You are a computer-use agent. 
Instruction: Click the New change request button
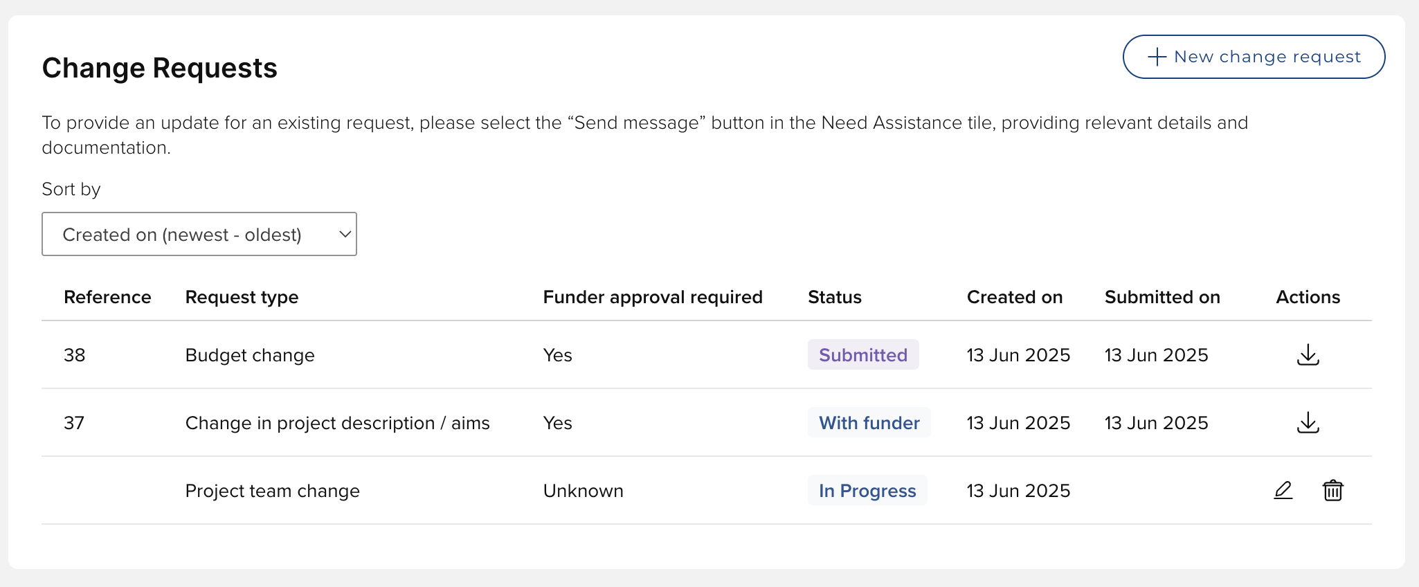tap(1254, 57)
